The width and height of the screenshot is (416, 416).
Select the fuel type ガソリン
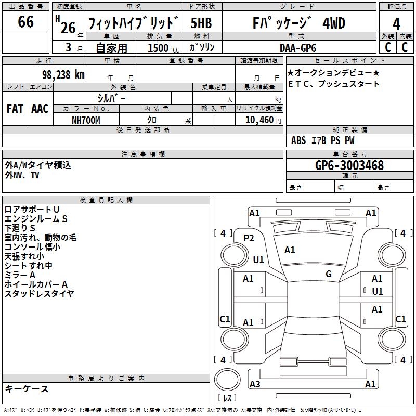202,47
